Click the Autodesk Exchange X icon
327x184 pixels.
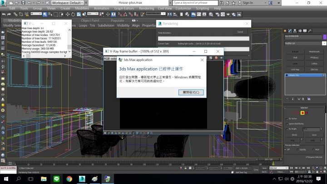pyautogui.click(x=270, y=3)
